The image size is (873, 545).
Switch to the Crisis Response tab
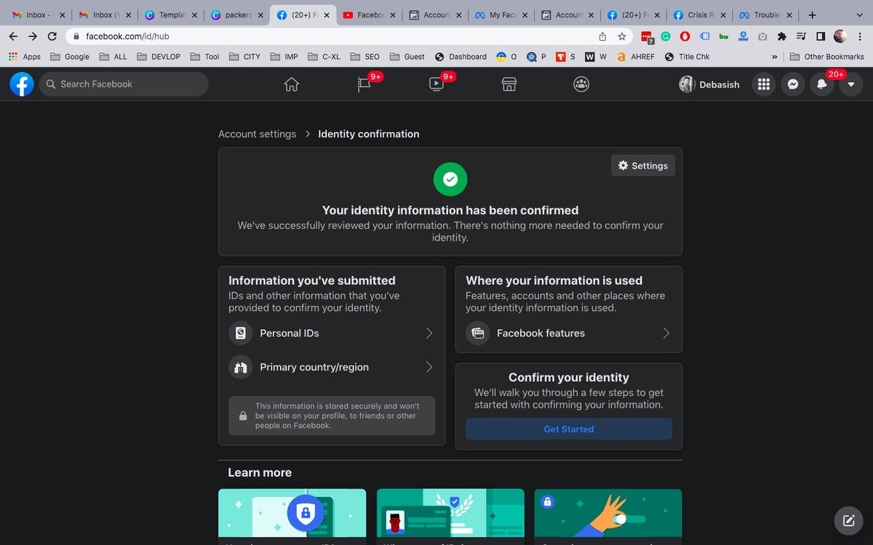coord(699,15)
